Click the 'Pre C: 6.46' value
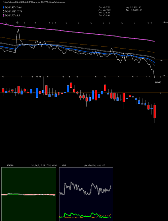This screenshot has height=221, width=168. click(x=104, y=15)
